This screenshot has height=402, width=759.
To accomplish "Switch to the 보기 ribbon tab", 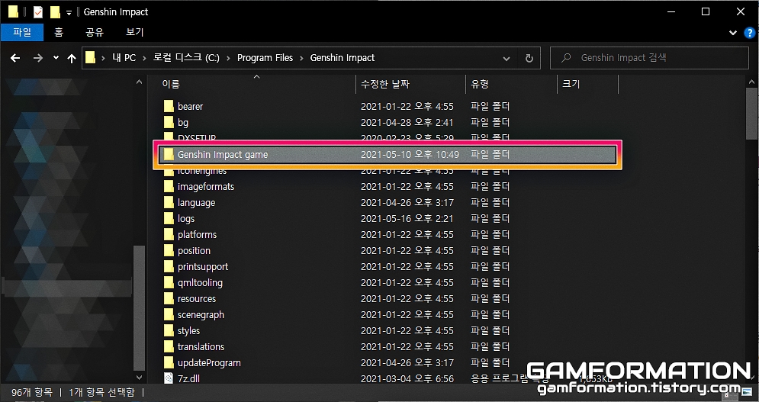I will pyautogui.click(x=134, y=33).
